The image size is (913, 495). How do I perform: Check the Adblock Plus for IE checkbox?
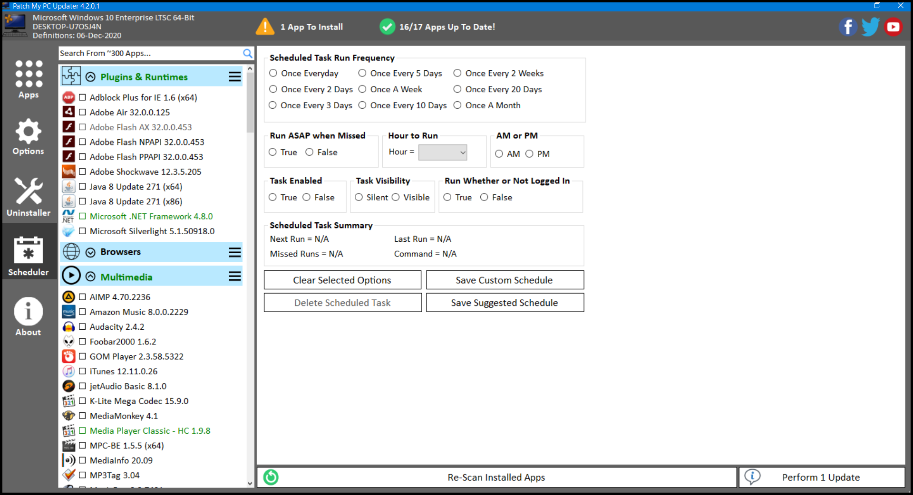(x=82, y=97)
